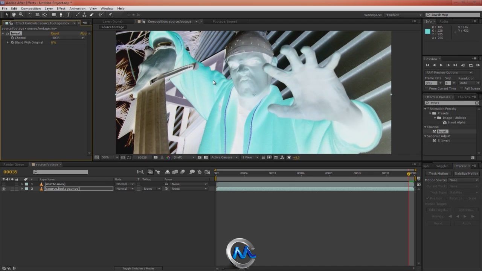Screen dimensions: 482x271
Task: Mute audio in Preview panel
Action: pyautogui.click(x=463, y=65)
